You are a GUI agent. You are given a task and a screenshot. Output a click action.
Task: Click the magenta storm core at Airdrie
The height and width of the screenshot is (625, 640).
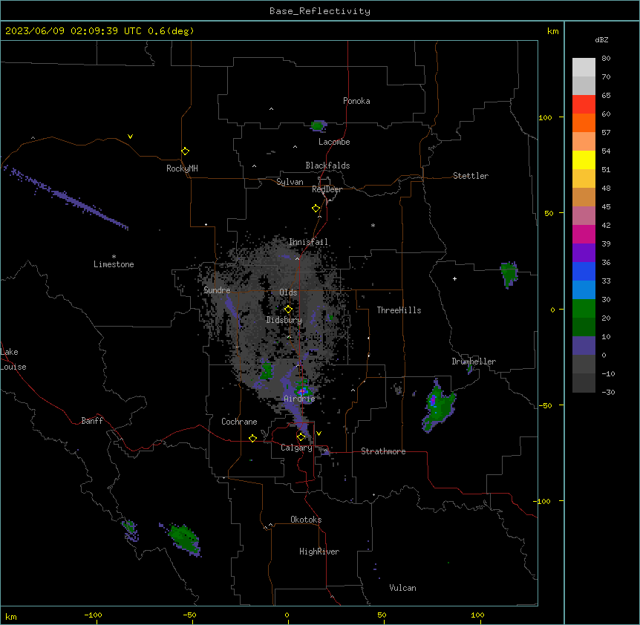point(302,391)
